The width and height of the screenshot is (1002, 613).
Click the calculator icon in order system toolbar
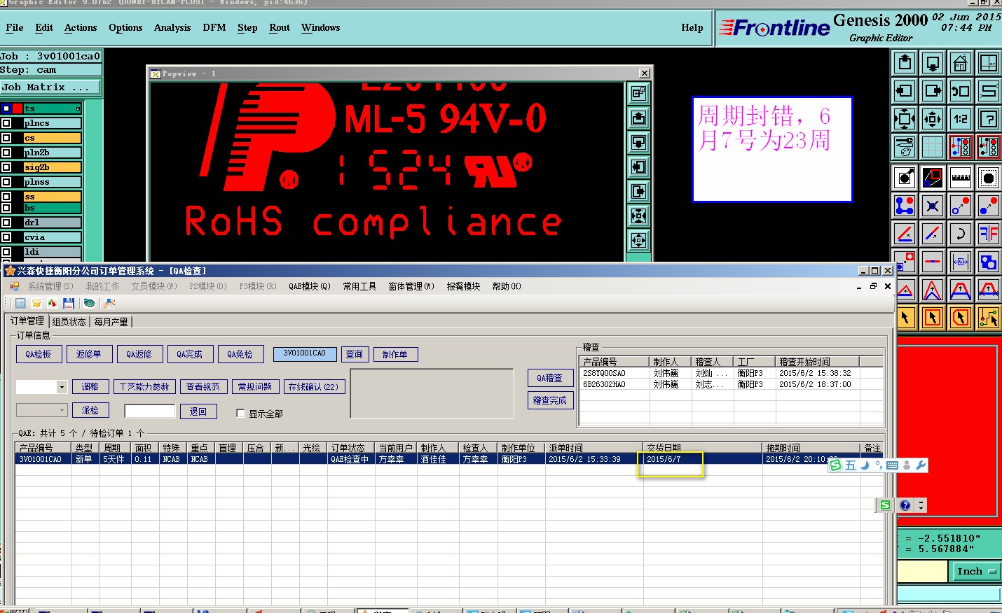pos(20,303)
